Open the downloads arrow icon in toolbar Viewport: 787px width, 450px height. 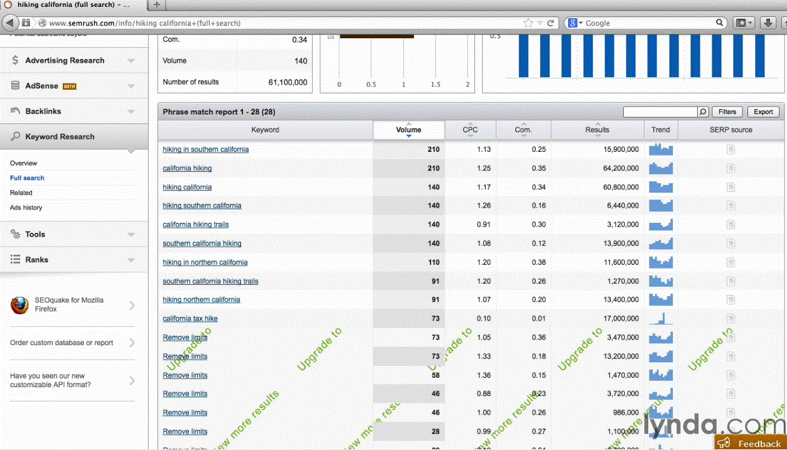coord(768,23)
